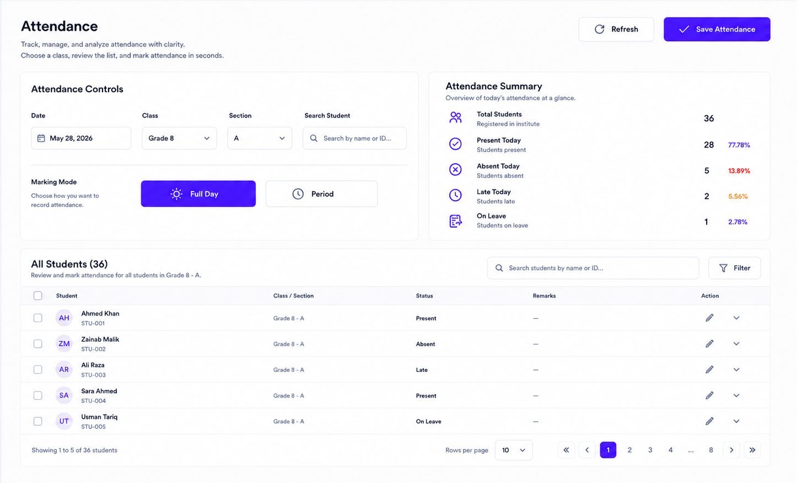Image resolution: width=797 pixels, height=483 pixels.
Task: Click the Total Students people icon
Action: pos(455,117)
